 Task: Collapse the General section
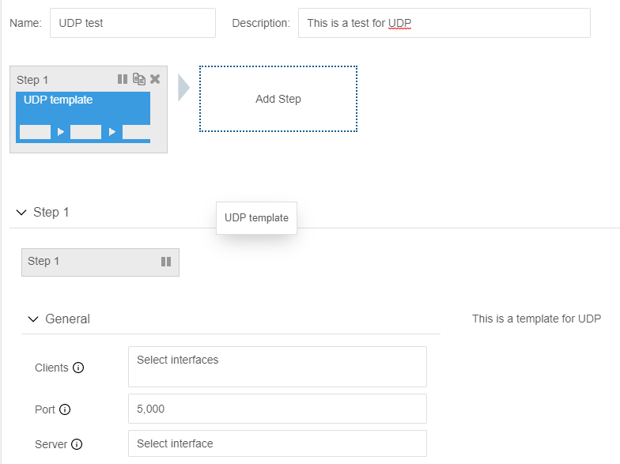pos(32,319)
